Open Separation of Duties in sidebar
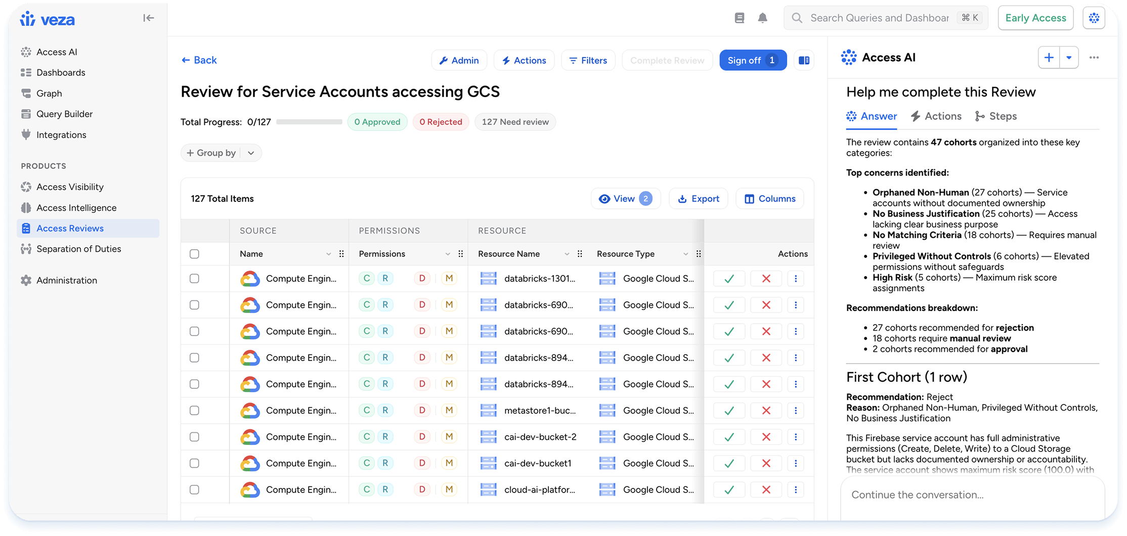 [78, 249]
